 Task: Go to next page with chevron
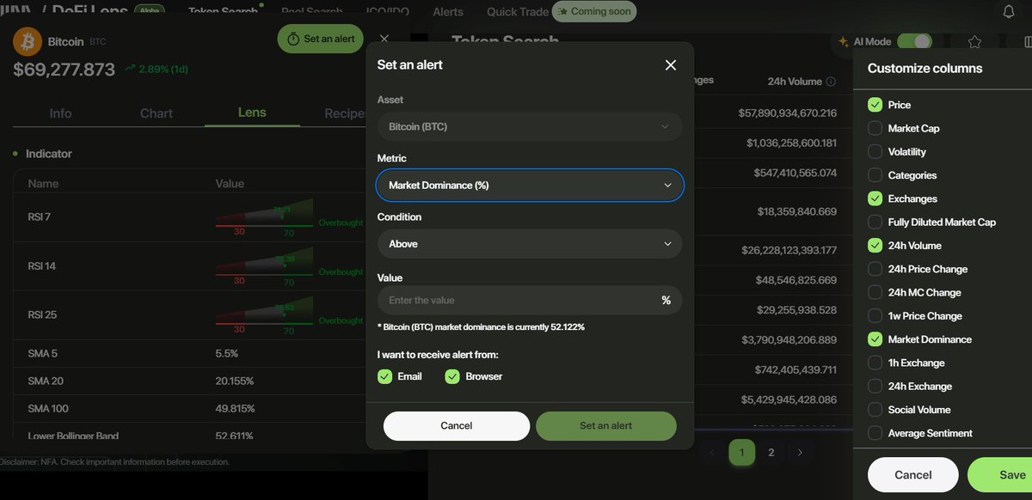point(800,452)
